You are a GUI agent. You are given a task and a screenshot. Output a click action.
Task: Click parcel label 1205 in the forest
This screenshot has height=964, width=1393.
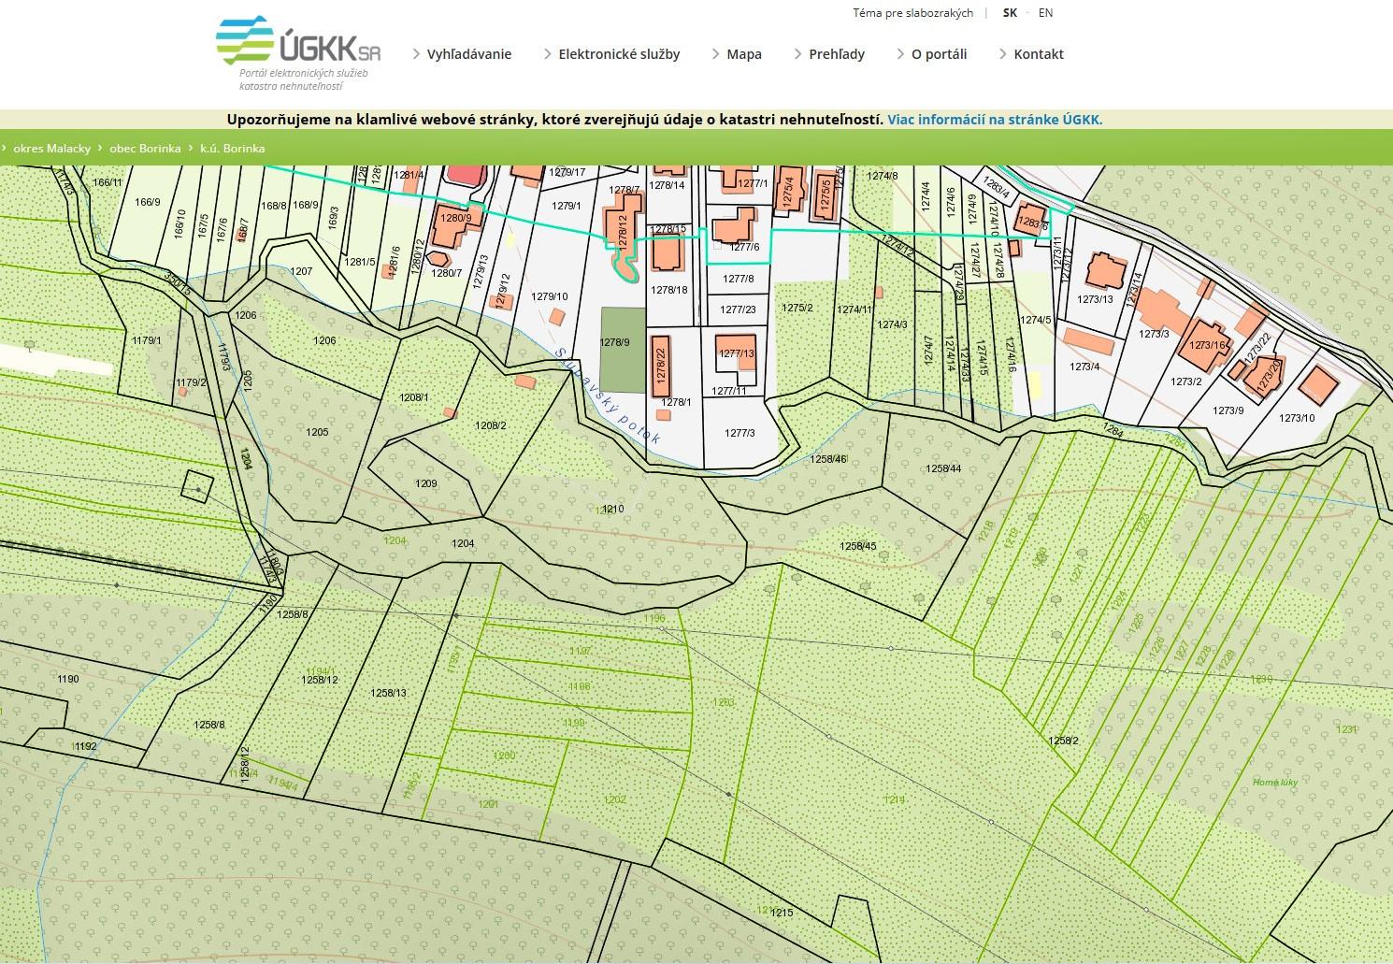pos(317,432)
